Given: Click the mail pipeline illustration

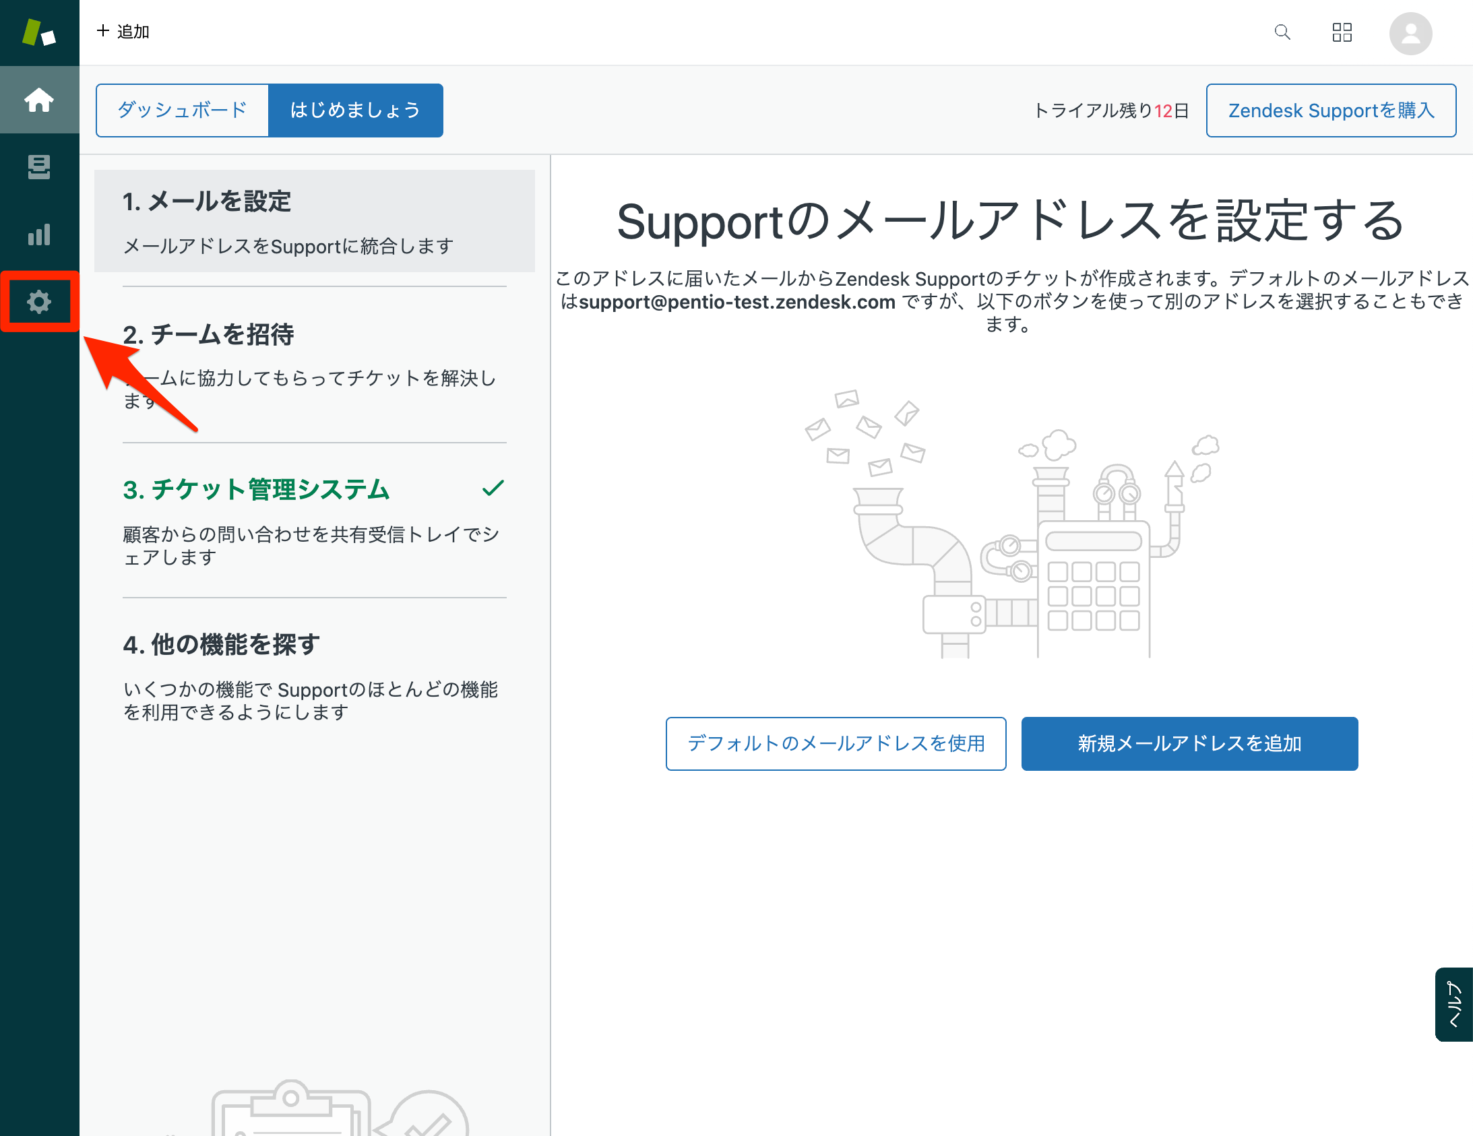Looking at the screenshot, I should (x=1011, y=523).
